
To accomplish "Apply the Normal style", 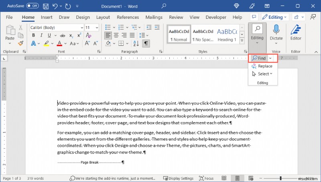I will pyautogui.click(x=179, y=34).
